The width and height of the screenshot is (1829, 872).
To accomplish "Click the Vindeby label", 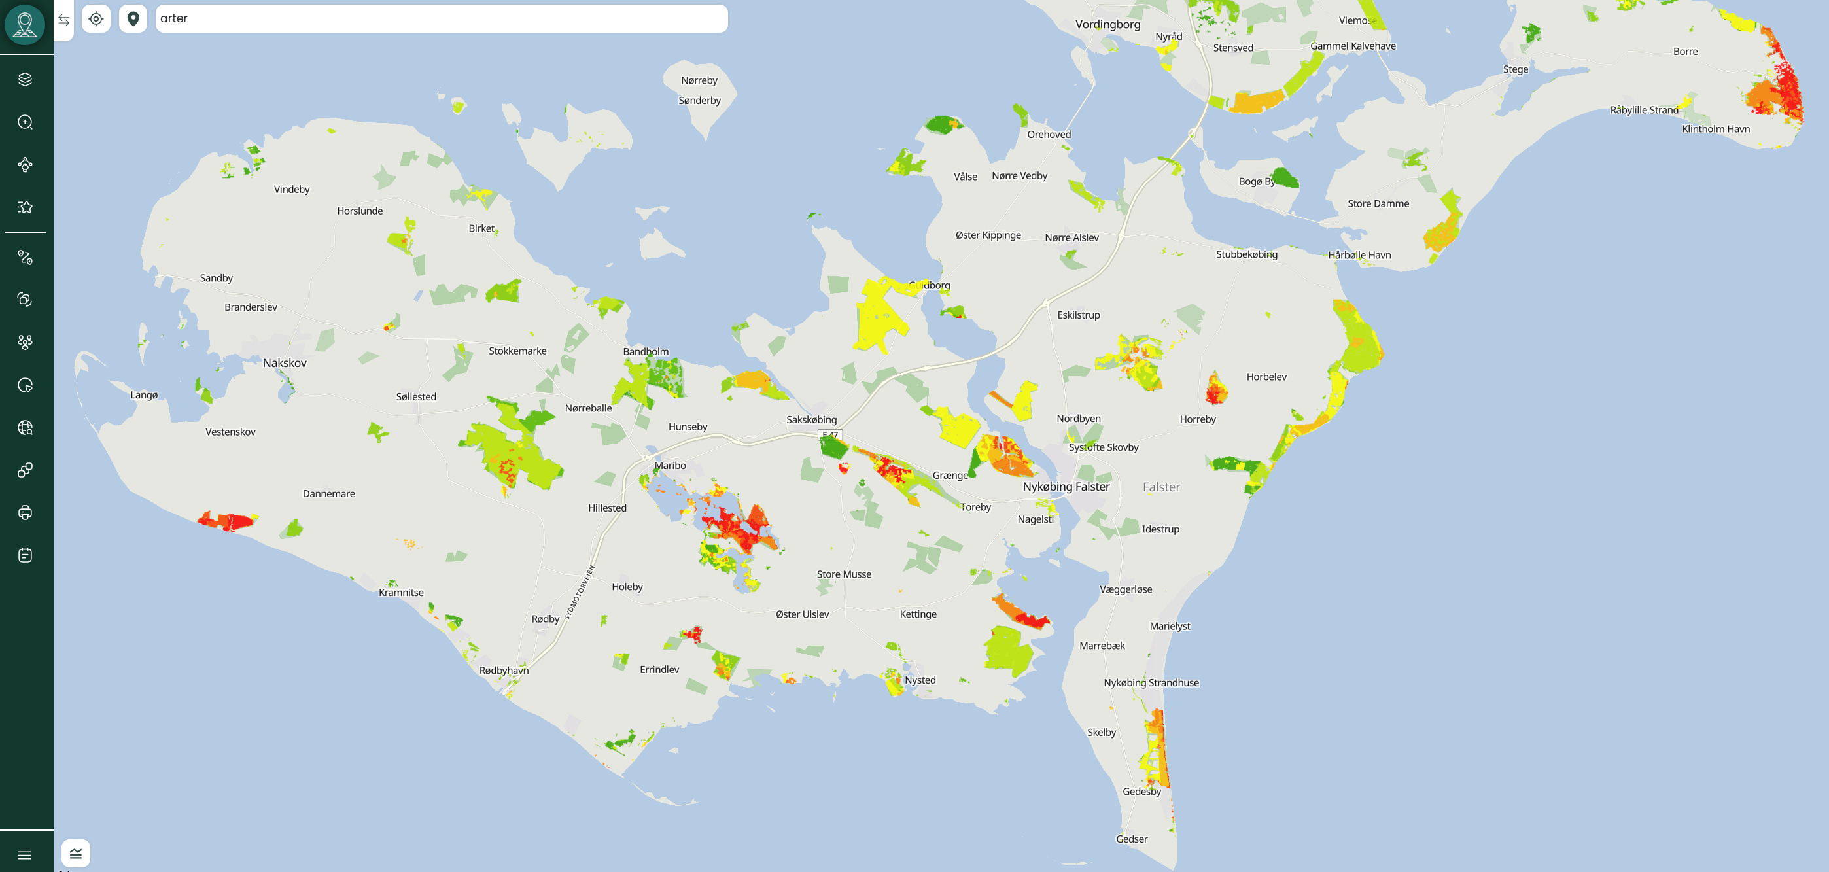I will (x=292, y=190).
